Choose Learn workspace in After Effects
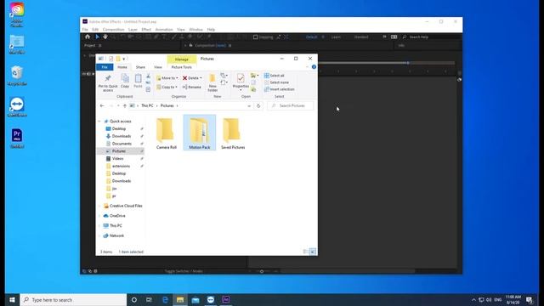This screenshot has height=306, width=544. point(336,37)
